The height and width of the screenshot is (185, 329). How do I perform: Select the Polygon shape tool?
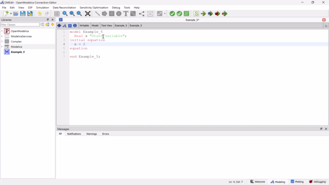[x=104, y=14]
